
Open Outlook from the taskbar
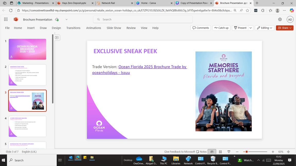[x=71, y=158]
